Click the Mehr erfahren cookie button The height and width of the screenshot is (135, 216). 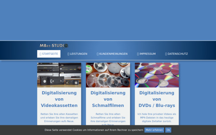(154, 130)
